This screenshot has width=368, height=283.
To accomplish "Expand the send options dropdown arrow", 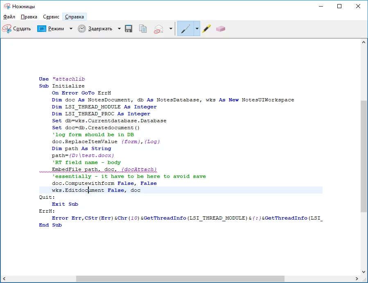I will tap(171, 29).
